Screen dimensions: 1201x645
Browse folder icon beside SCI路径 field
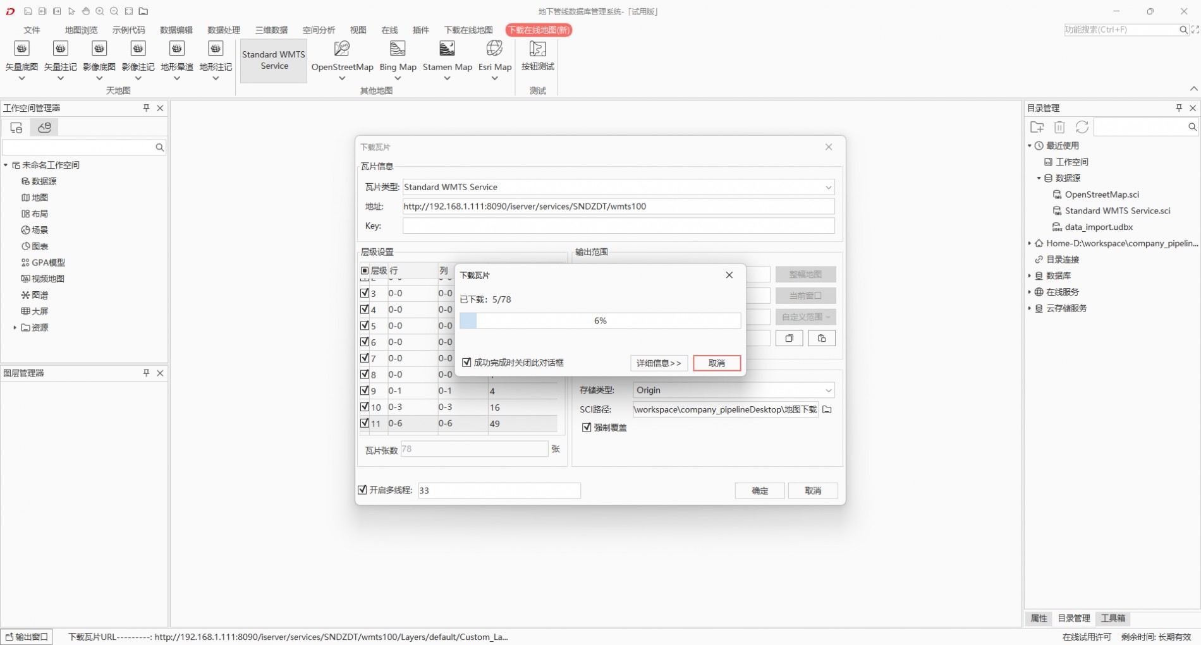point(827,409)
